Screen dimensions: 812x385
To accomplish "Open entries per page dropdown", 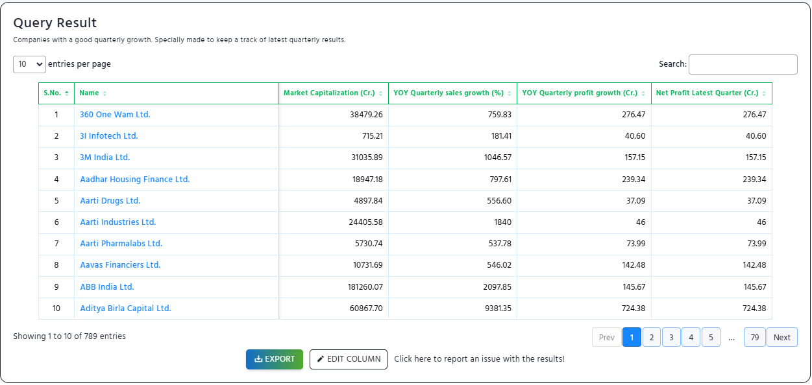I will click(29, 64).
